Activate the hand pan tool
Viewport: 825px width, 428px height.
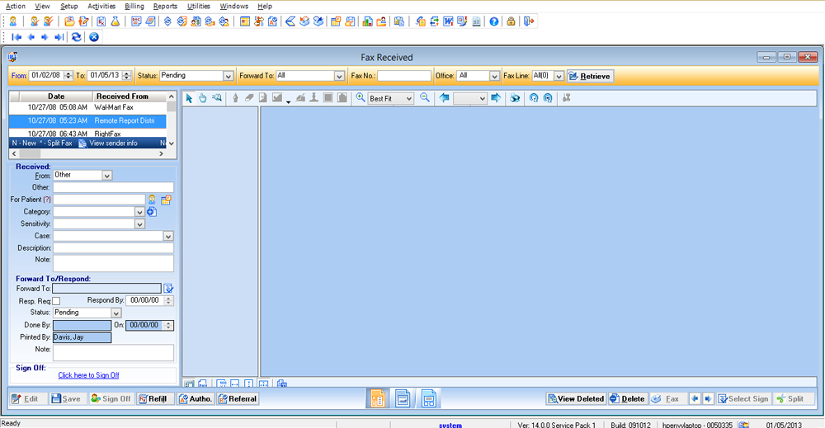click(202, 98)
